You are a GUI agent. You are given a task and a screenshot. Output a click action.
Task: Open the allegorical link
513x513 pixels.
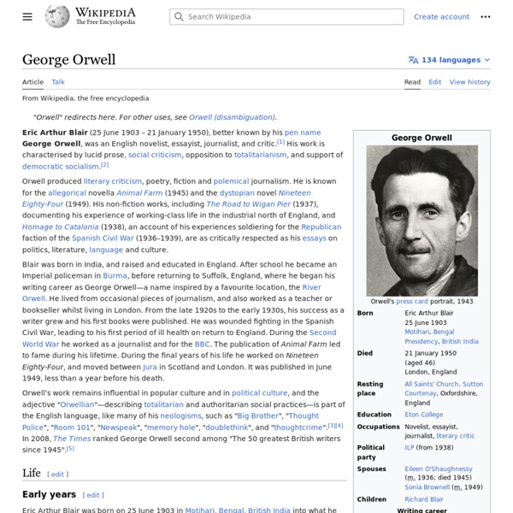67,193
